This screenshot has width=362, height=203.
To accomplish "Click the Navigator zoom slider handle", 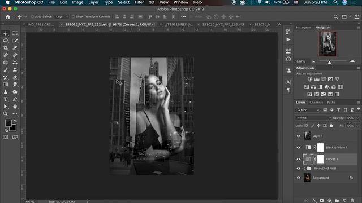I will (x=329, y=62).
